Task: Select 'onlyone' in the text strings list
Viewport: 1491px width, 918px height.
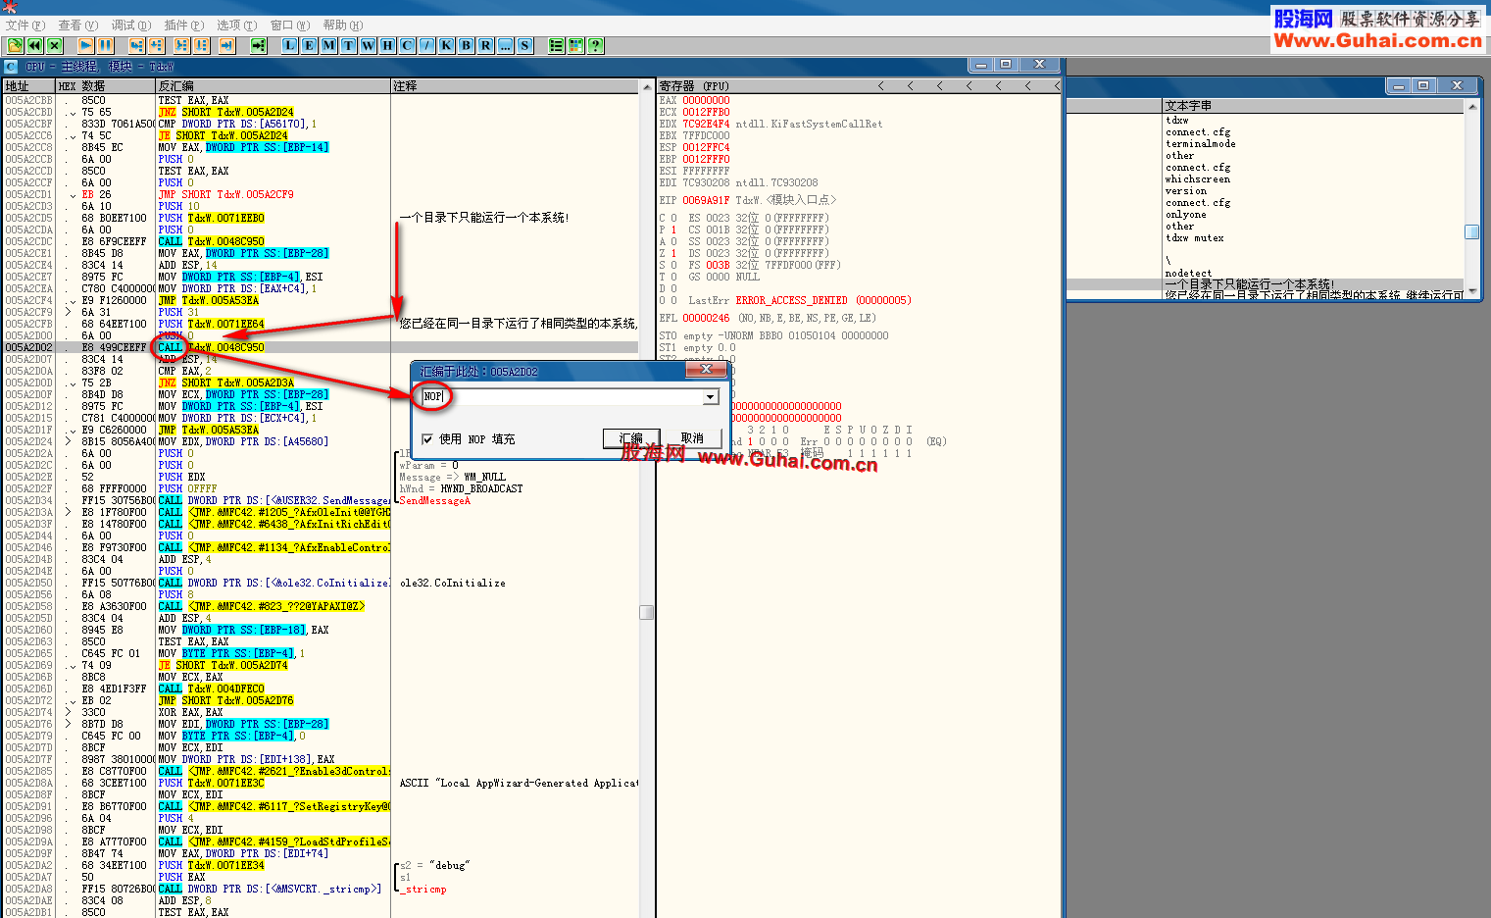Action: point(1186,214)
